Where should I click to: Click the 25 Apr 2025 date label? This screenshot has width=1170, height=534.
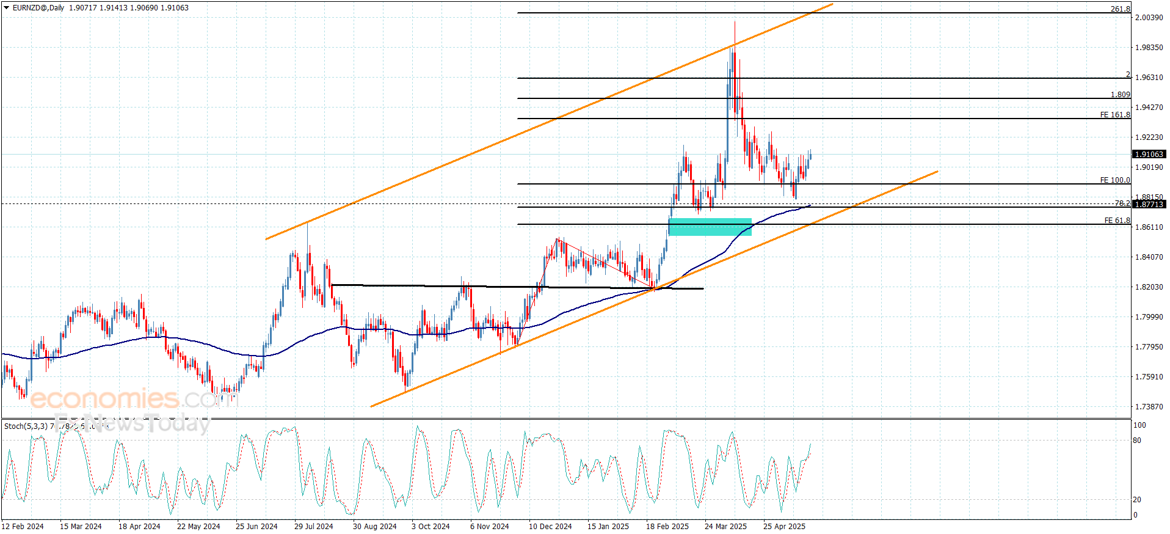pyautogui.click(x=784, y=527)
